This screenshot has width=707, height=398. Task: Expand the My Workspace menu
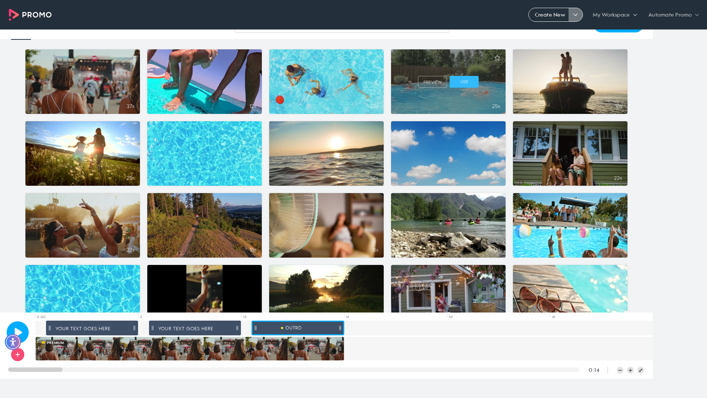coord(615,15)
